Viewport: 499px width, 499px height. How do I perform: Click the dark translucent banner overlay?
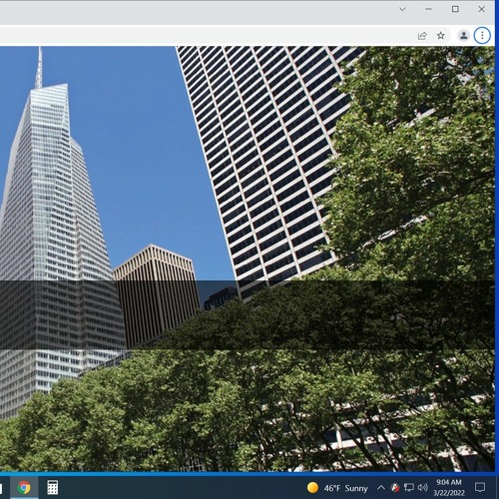[247, 314]
